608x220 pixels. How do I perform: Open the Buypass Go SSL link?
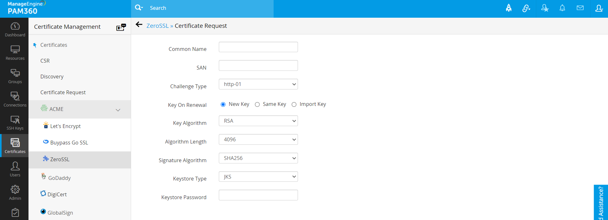(69, 143)
